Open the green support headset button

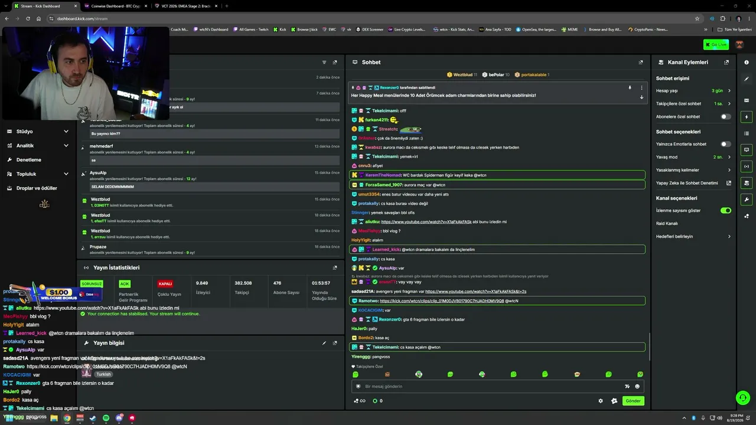(743, 398)
